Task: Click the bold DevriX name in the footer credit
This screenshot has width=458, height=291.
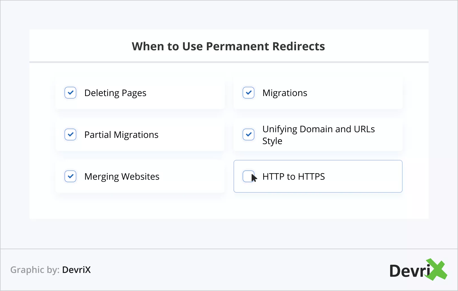Action: point(76,270)
